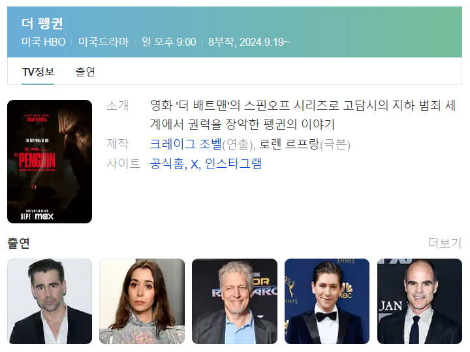Open the 미국 HBO channel link

point(44,42)
